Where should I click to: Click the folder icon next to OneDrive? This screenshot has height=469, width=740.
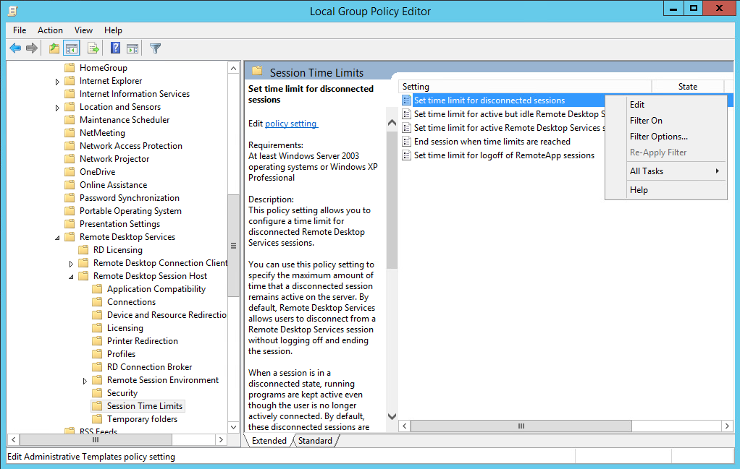click(x=70, y=171)
